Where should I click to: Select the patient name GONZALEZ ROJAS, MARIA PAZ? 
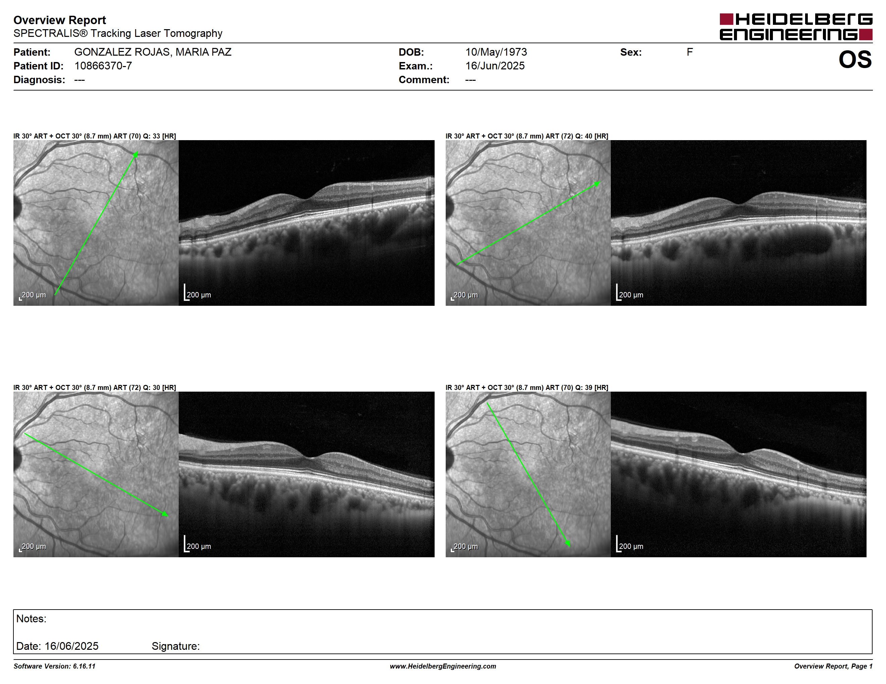tap(153, 52)
